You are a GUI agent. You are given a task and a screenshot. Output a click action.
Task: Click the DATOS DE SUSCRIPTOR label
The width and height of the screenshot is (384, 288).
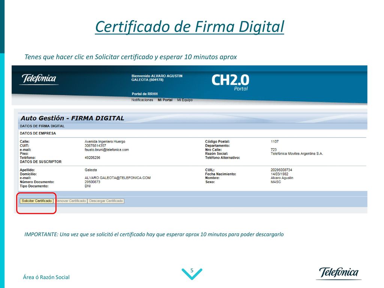coord(40,162)
